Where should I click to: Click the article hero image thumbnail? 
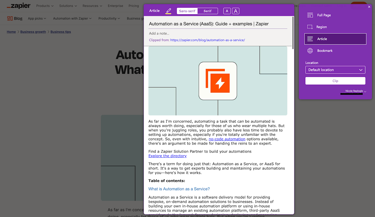(x=218, y=81)
